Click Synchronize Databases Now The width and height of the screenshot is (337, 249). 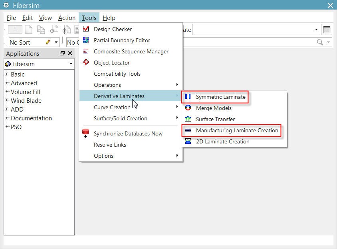pos(128,133)
